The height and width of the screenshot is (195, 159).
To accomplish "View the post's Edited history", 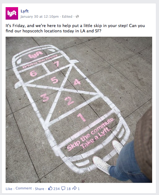I will [67, 16].
